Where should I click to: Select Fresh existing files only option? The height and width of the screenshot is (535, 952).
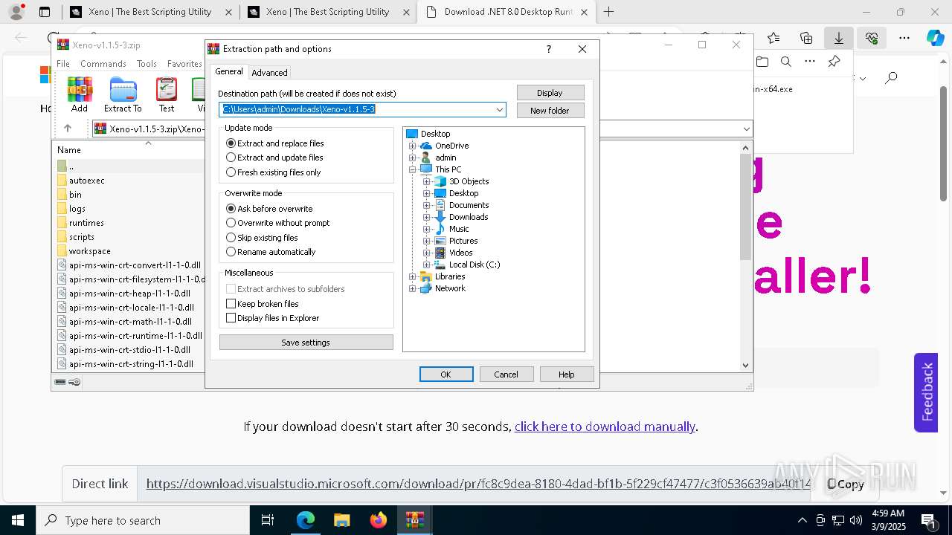point(274,172)
